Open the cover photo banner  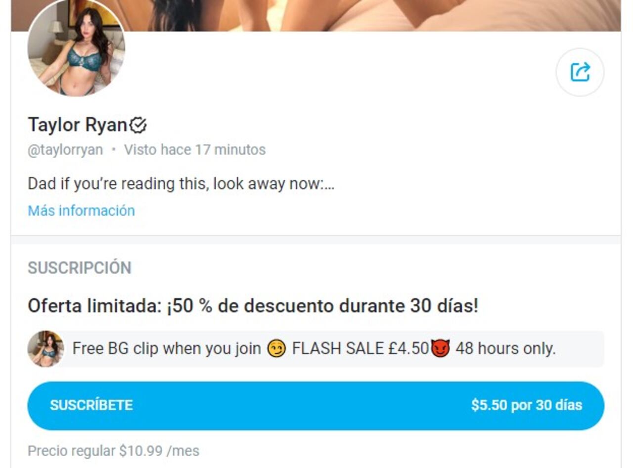point(316,15)
